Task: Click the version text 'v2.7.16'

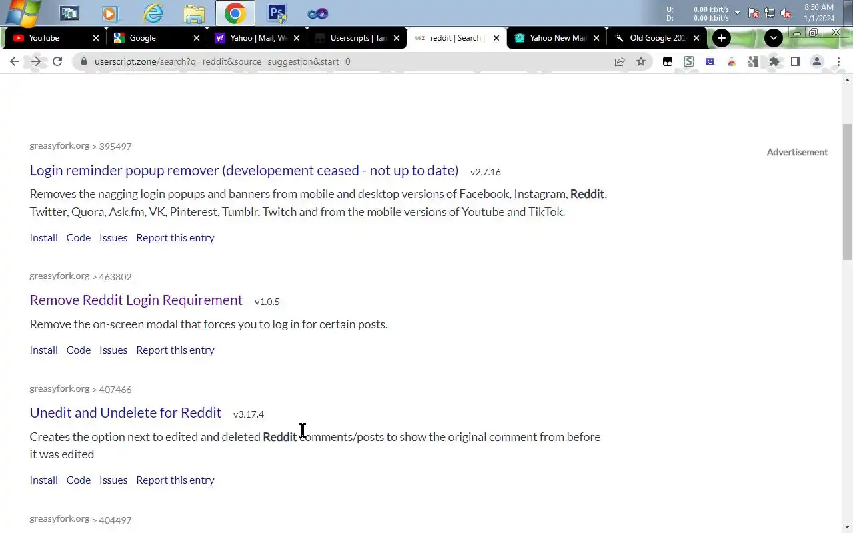Action: pos(486,171)
